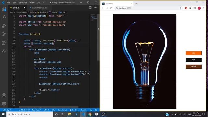Click UTF-8 encoding in status bar
208x117 pixels.
click(46, 110)
